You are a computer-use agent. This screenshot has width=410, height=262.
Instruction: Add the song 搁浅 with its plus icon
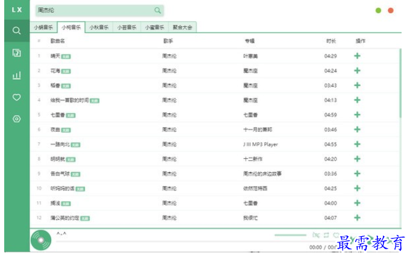pyautogui.click(x=357, y=203)
